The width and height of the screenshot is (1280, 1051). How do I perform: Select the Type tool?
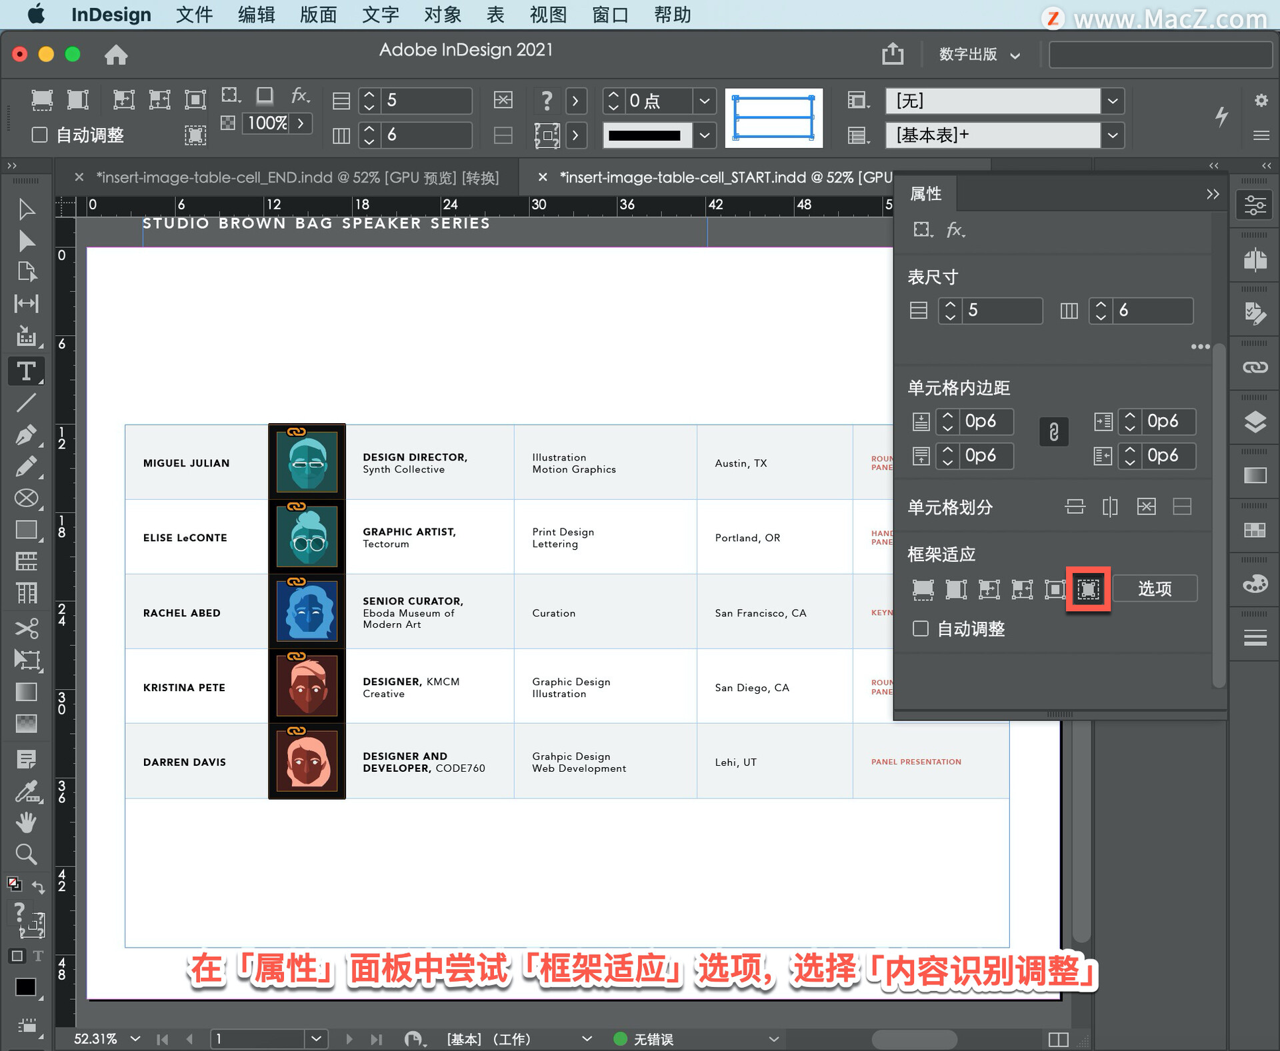(26, 371)
